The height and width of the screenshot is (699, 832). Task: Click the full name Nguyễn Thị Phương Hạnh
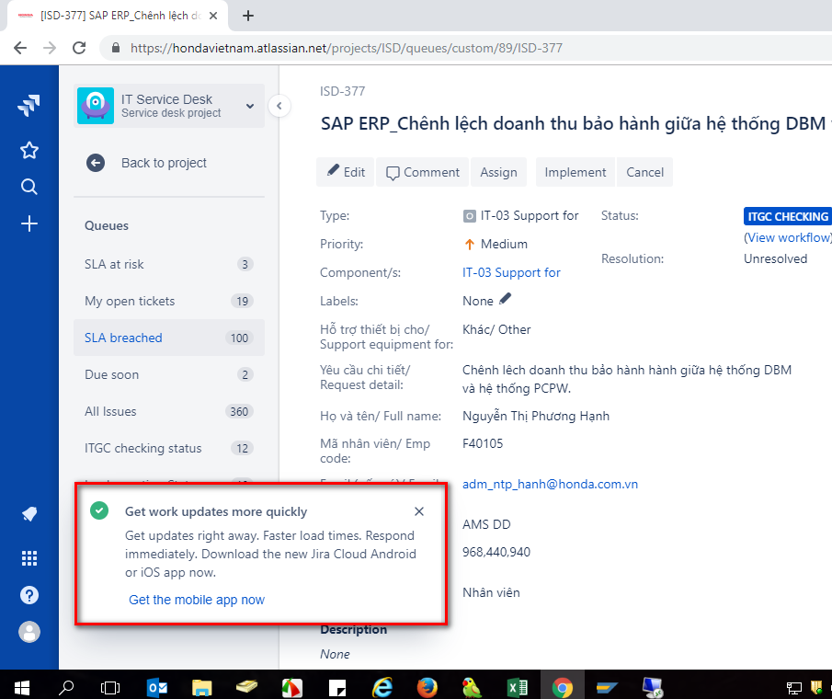click(x=535, y=416)
